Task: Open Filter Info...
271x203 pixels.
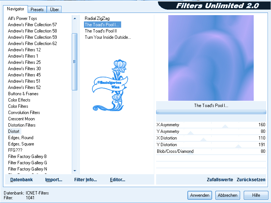Action: click(x=85, y=180)
